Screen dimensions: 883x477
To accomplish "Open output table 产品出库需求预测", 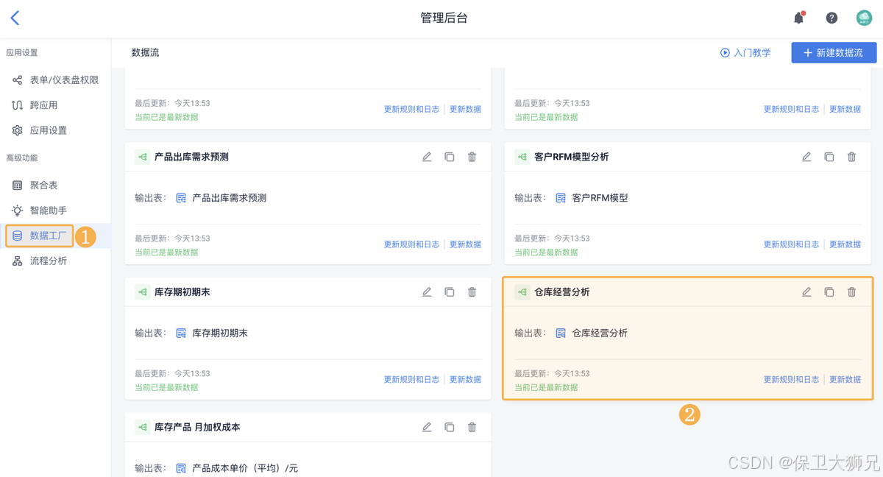I will click(x=229, y=198).
